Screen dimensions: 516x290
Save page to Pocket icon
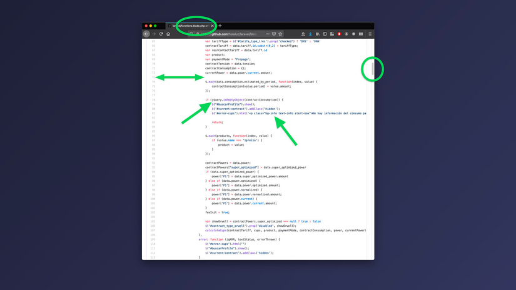pos(274,34)
